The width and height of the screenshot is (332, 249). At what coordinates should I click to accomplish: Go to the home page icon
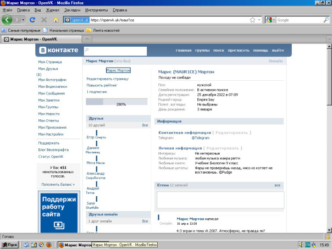coord(56,20)
